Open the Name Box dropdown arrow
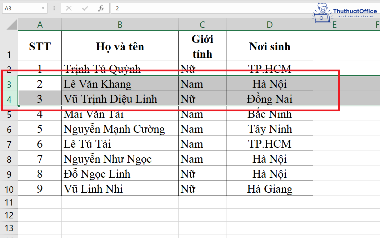Viewport: 380px width, 238px height. (44, 8)
